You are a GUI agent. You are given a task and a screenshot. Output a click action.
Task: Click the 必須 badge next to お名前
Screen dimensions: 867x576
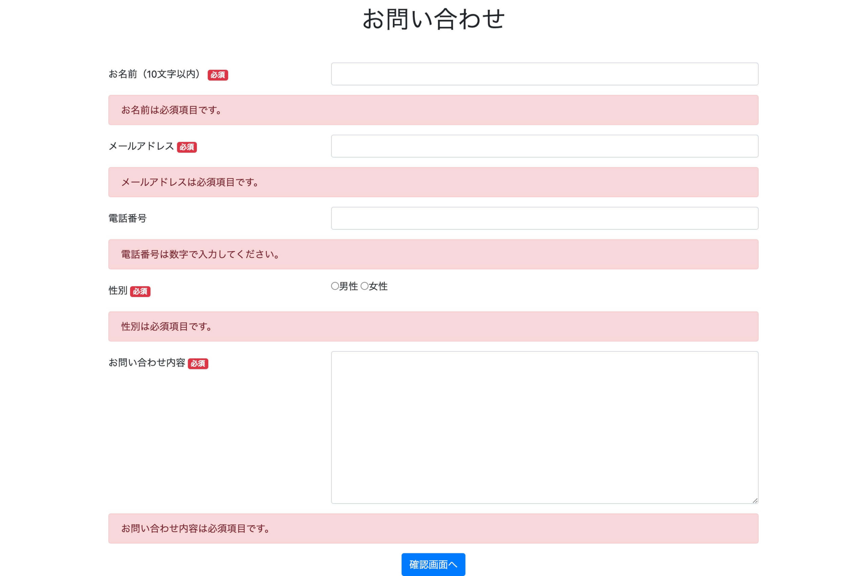218,75
